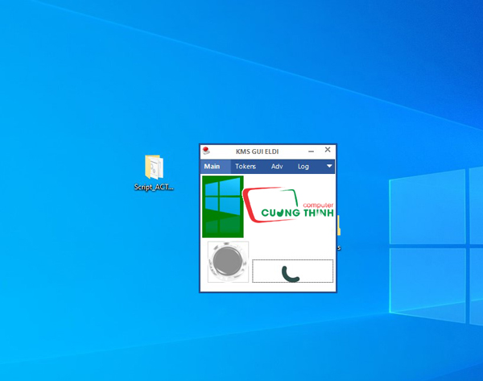The image size is (483, 381).
Task: Click the round gray activation button
Action: point(228,262)
